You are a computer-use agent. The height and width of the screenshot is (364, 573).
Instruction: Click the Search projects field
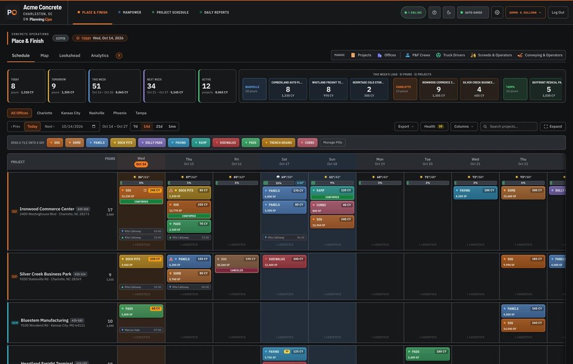click(509, 127)
